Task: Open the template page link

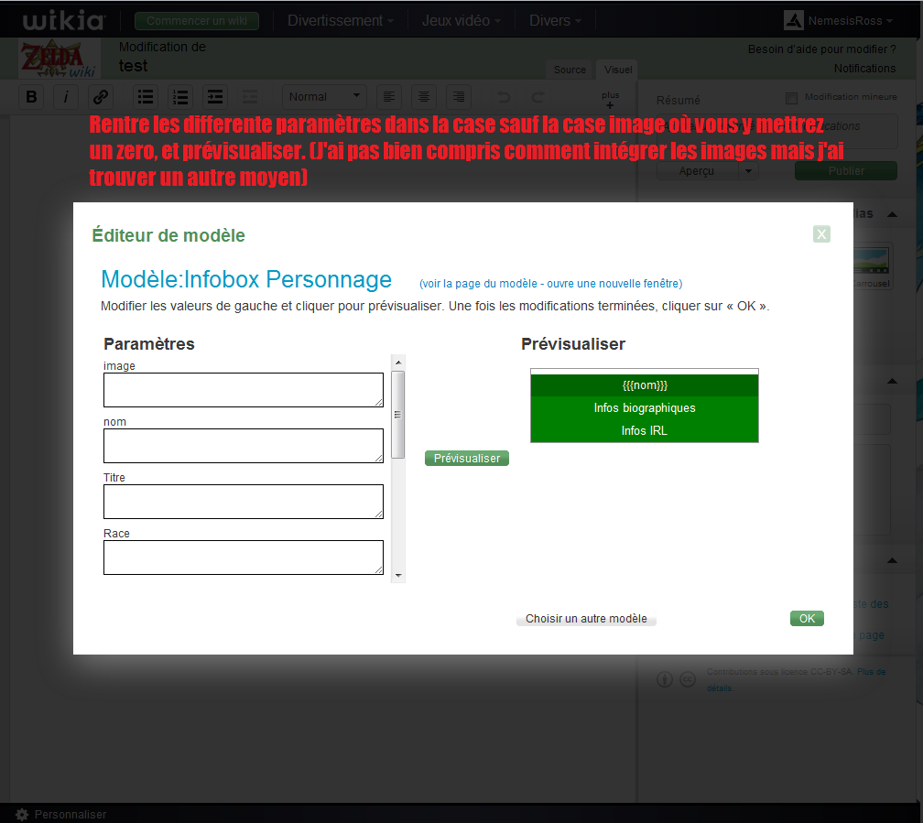Action: tap(550, 284)
